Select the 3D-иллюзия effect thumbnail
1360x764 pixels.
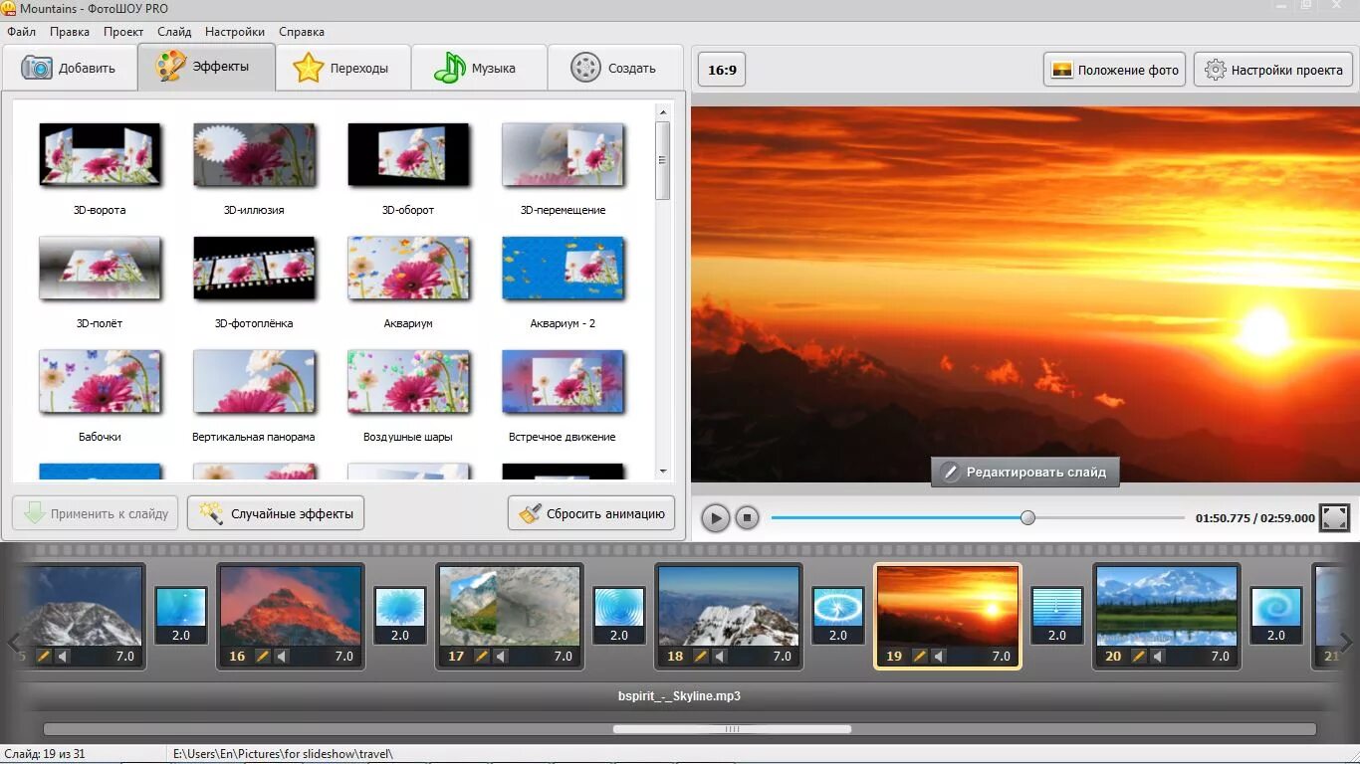[254, 155]
